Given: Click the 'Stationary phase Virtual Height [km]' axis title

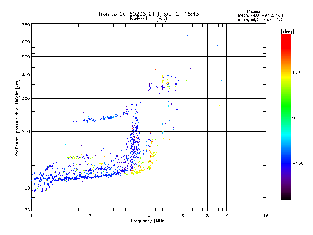Looking at the screenshot, I should tap(17, 117).
